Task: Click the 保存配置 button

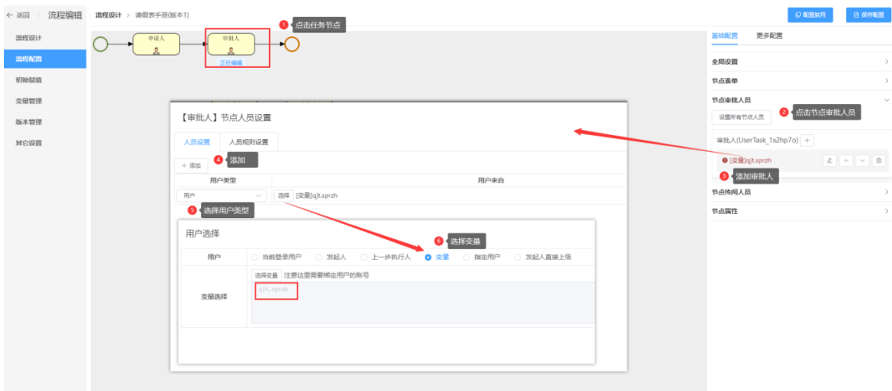Action: pyautogui.click(x=868, y=15)
